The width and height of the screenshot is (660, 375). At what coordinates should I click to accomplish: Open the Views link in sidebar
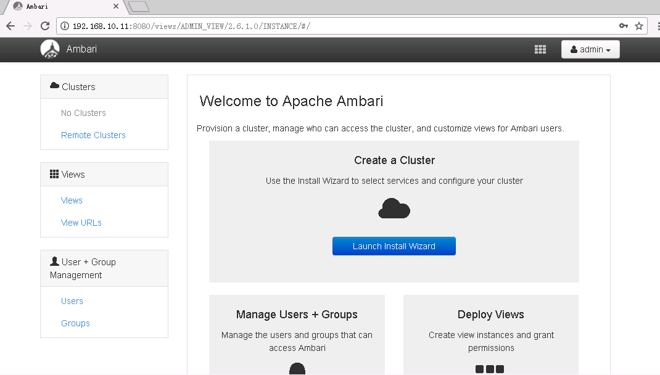[72, 200]
